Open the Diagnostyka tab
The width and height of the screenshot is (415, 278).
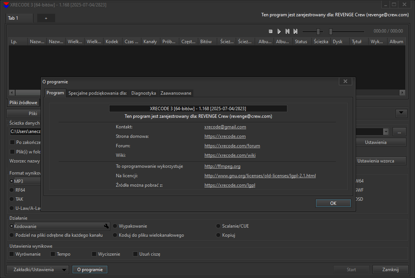click(x=144, y=93)
